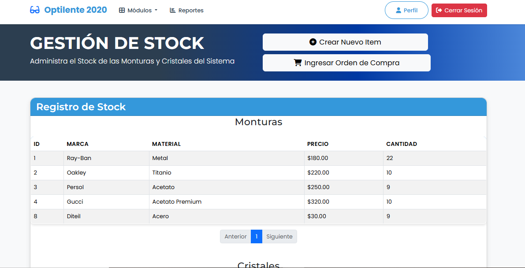Click the Acero material cell
This screenshot has height=268, width=525.
coord(227,216)
